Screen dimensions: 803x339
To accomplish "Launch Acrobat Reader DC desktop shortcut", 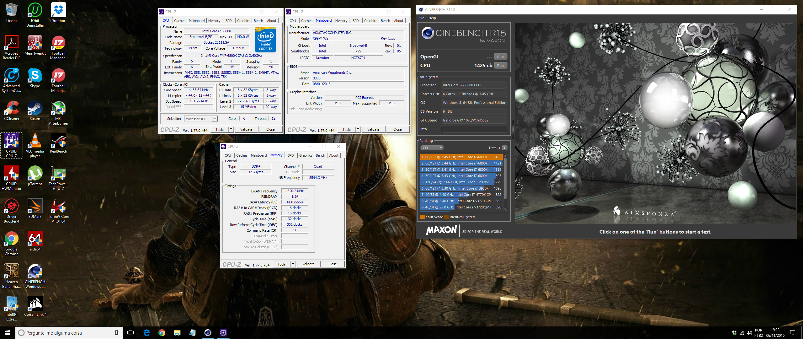I will point(11,47).
